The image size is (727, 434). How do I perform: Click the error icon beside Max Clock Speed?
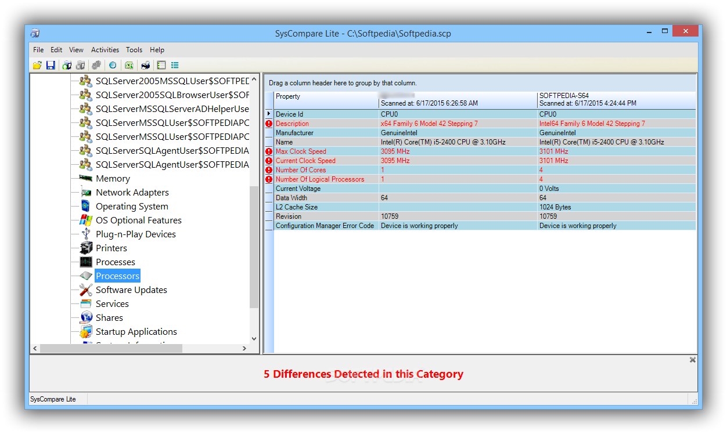pos(269,151)
